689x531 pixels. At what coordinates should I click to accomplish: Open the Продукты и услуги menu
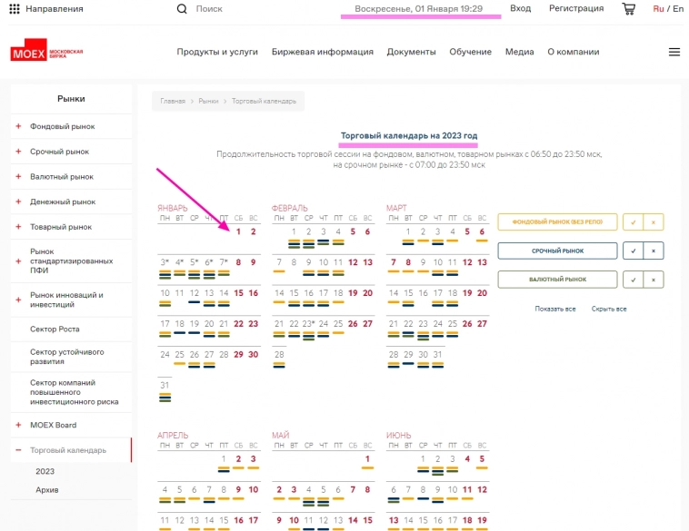pyautogui.click(x=217, y=52)
